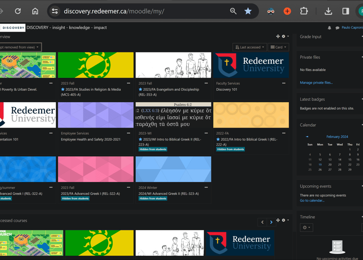Open Employee Health and Safety 2020-2021 link

tap(91, 139)
